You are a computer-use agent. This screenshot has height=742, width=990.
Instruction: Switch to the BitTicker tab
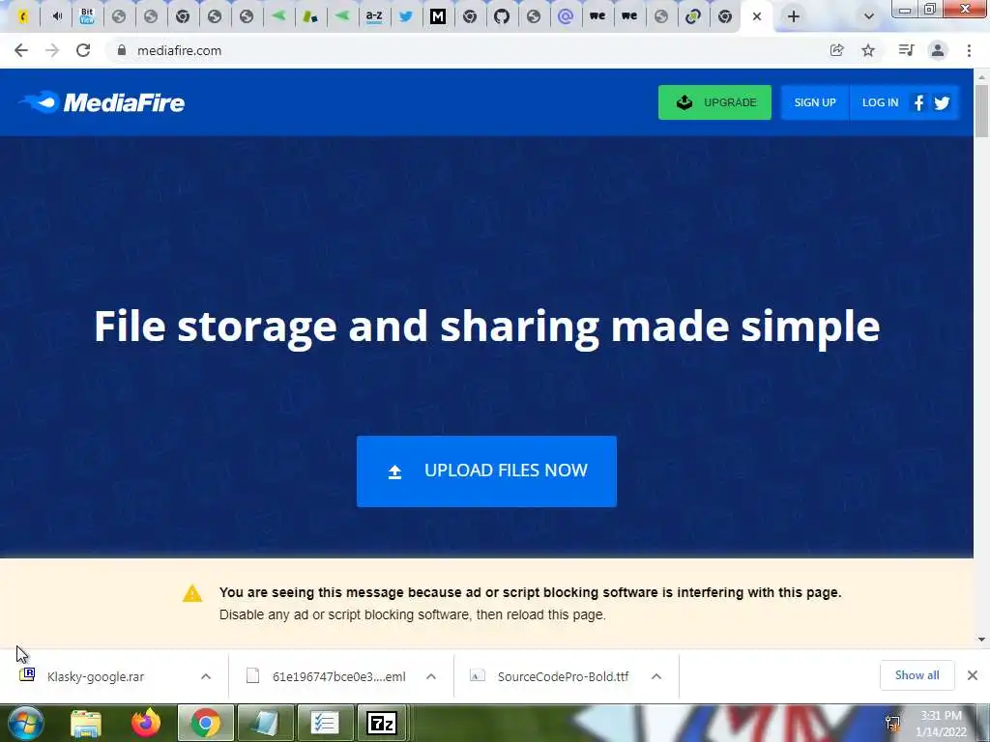[87, 16]
